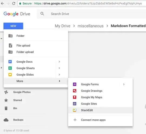Create a new StackEdit document
This screenshot has width=146, height=134.
tap(100, 110)
